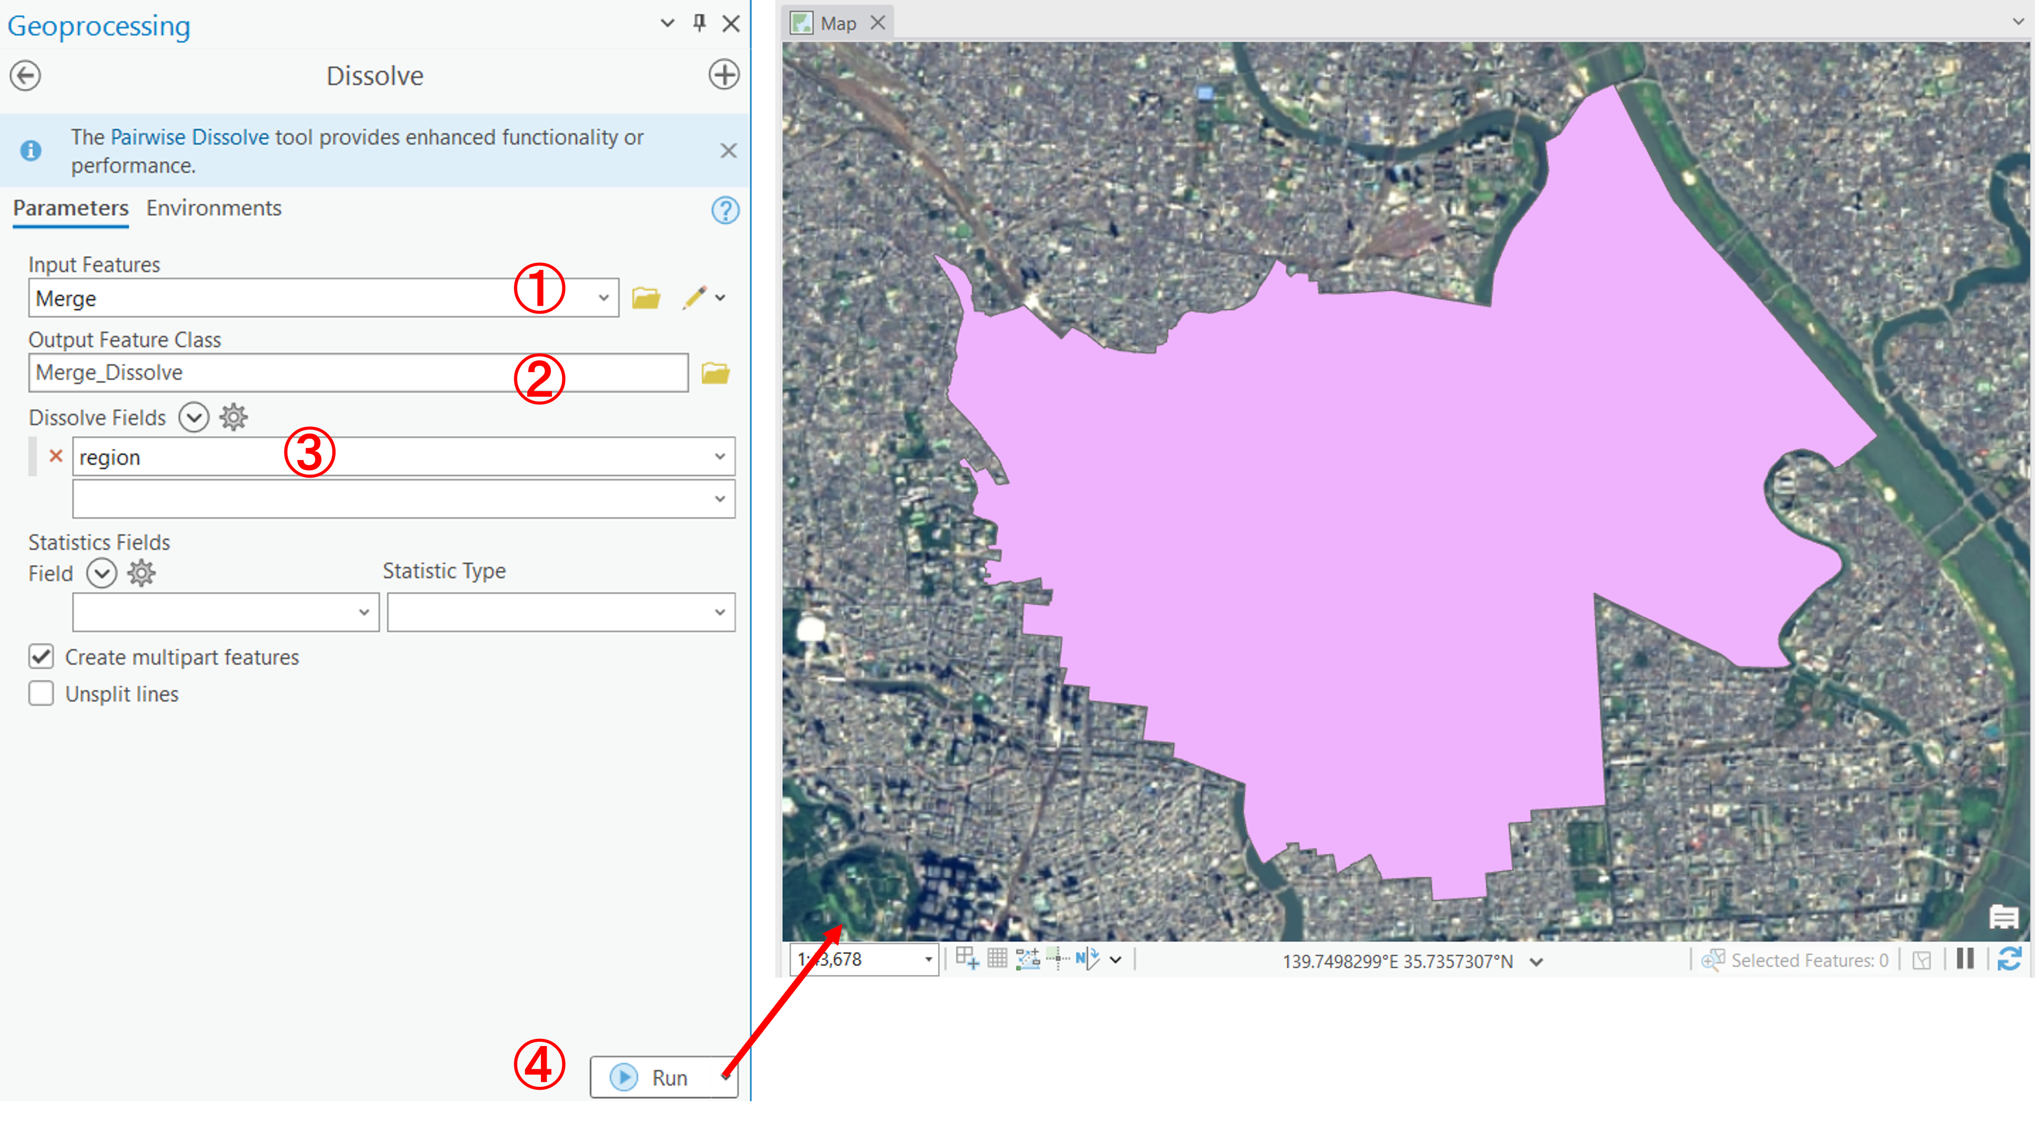Open the region dissolve field dropdown
The height and width of the screenshot is (1124, 2035).
pyautogui.click(x=720, y=457)
